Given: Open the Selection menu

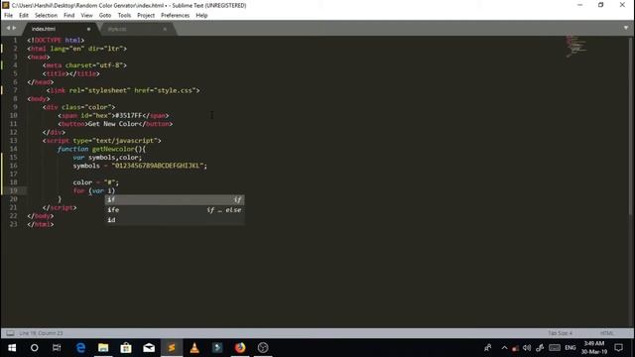Looking at the screenshot, I should click(x=46, y=16).
